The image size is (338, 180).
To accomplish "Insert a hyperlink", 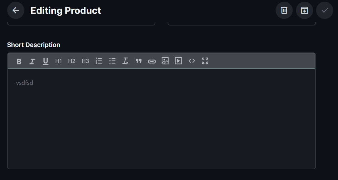I will tap(152, 61).
